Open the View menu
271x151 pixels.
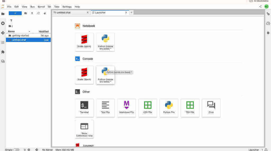click(25, 7)
